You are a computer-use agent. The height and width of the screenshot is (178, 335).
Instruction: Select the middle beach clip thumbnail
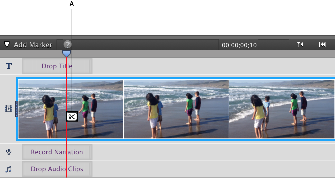click(176, 109)
